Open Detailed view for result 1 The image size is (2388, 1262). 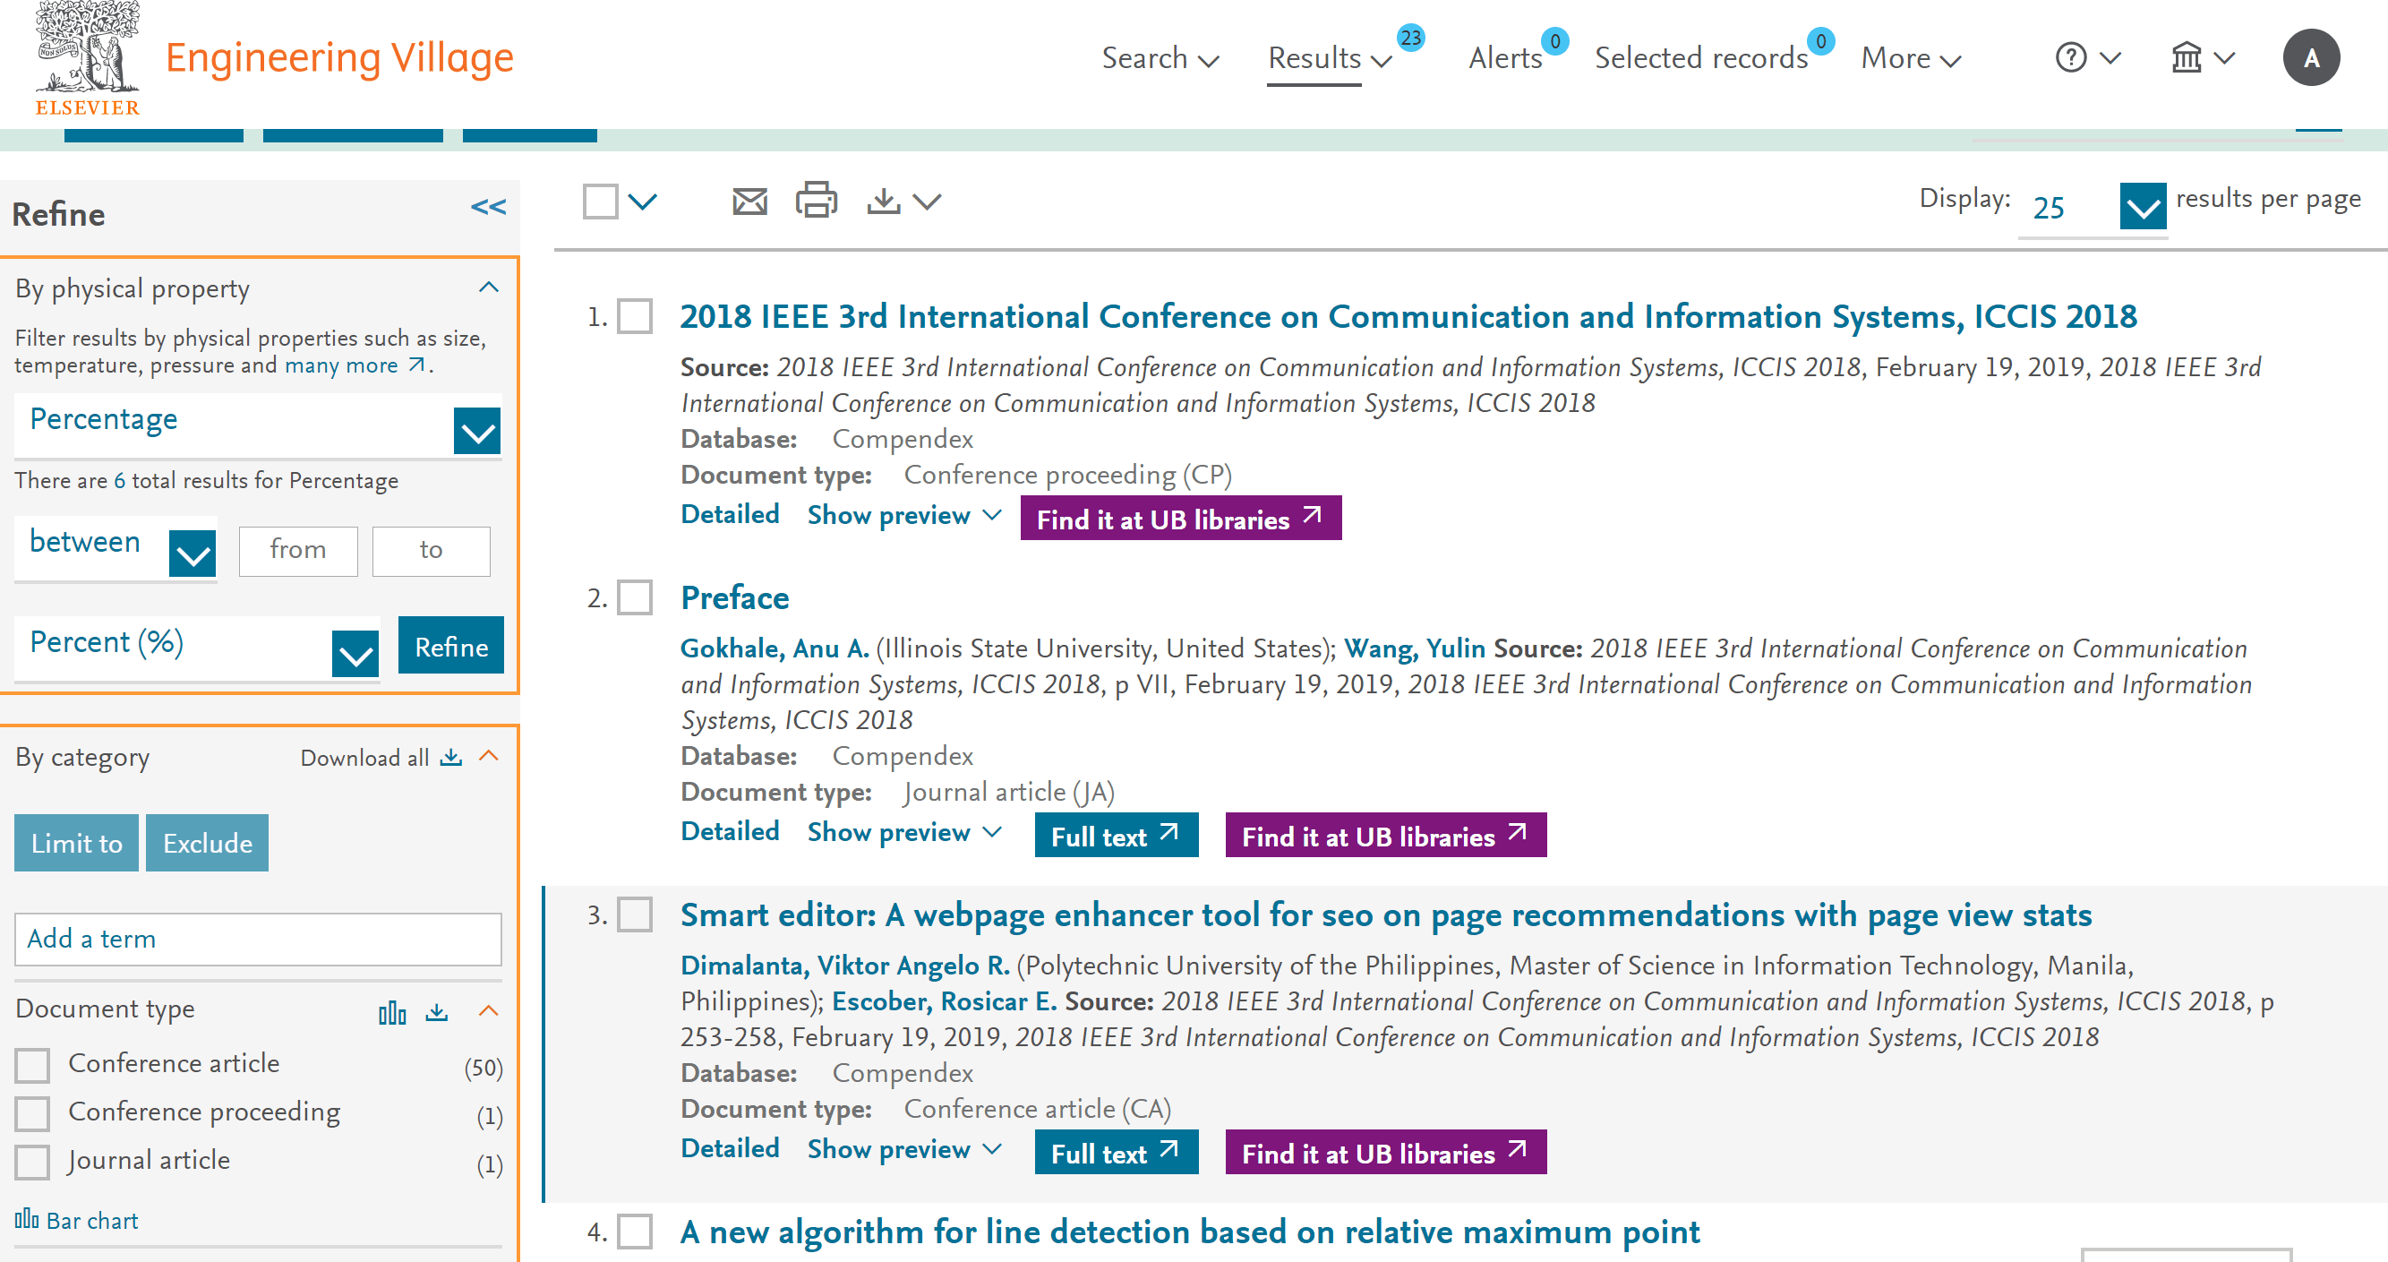730,514
